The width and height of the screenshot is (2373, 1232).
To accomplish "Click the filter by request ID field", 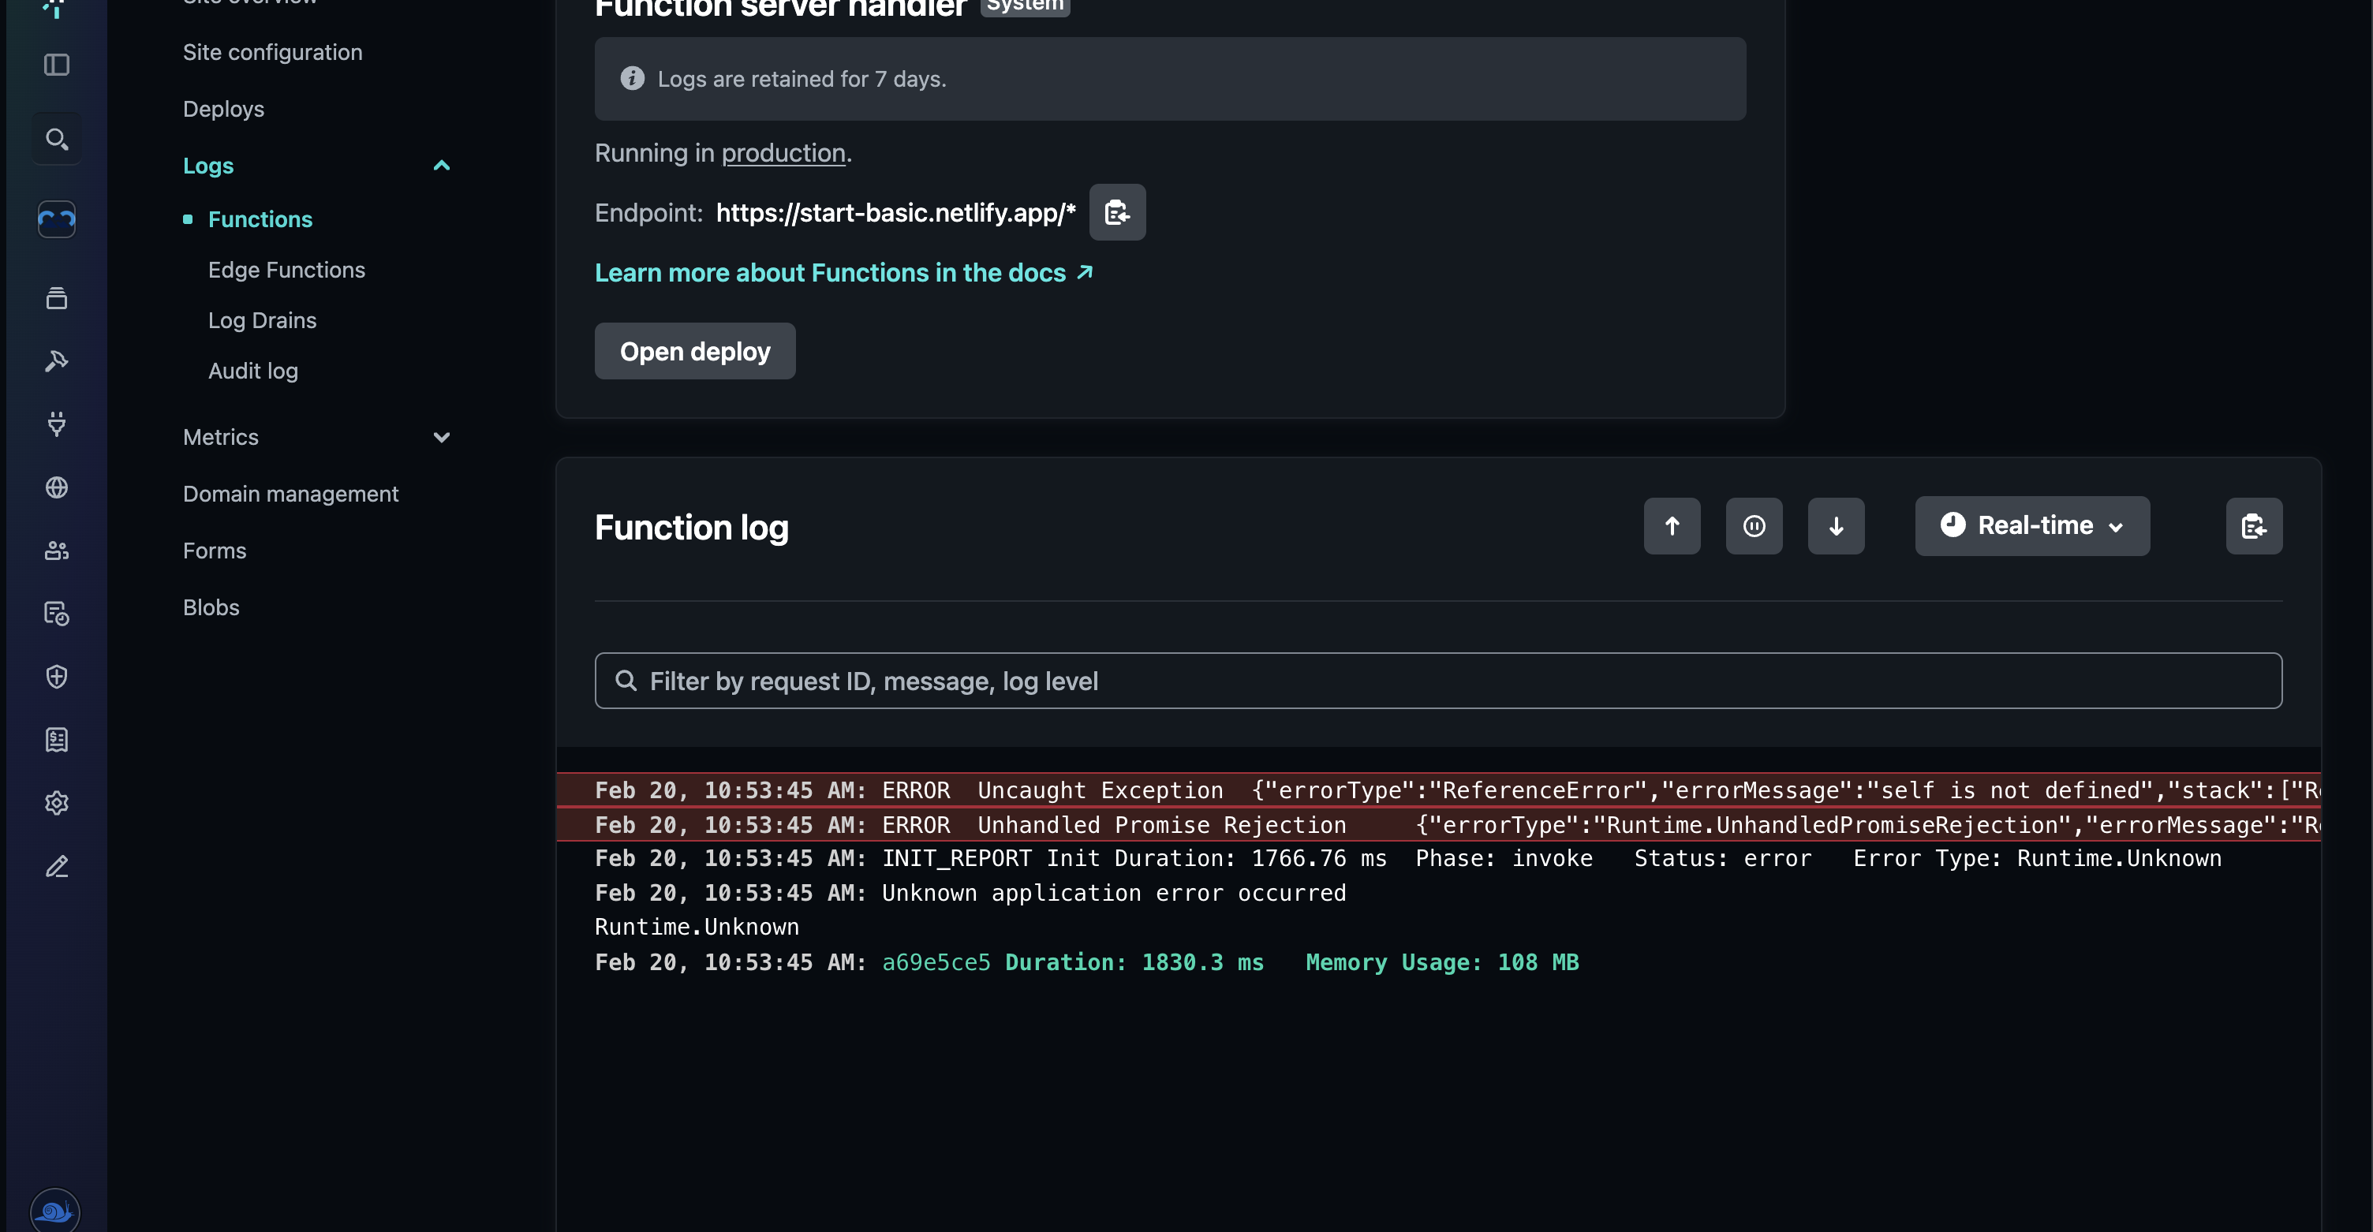I will (1439, 681).
